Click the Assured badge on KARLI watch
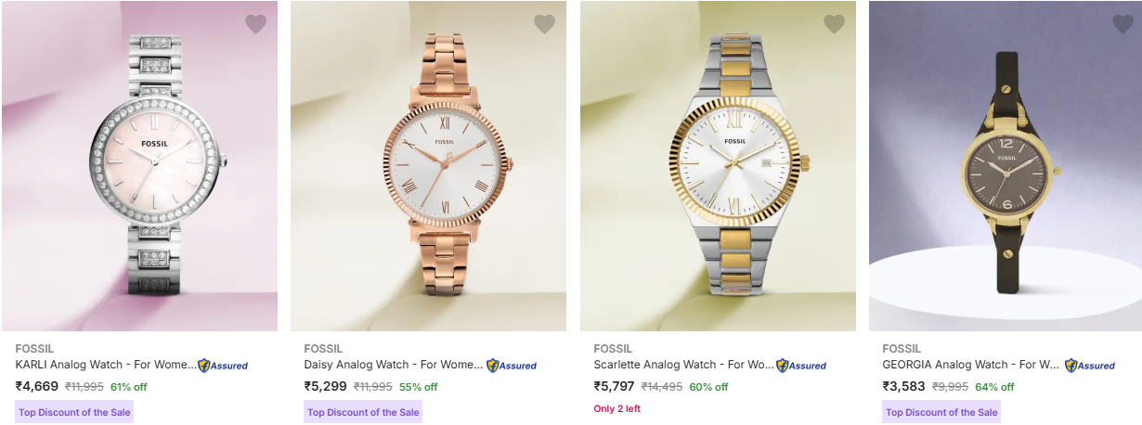 223,366
